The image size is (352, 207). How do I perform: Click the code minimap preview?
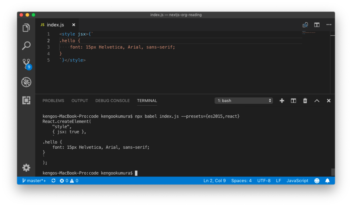click(309, 33)
